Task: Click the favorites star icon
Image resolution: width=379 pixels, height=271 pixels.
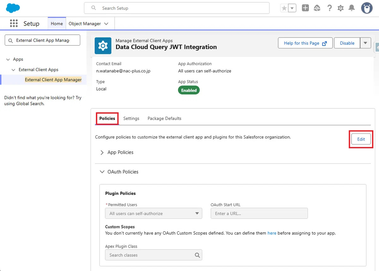Action: click(284, 8)
